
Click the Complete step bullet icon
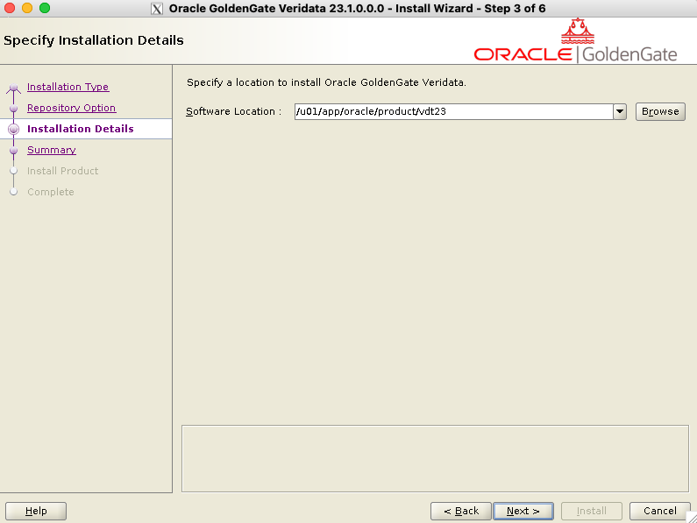point(13,192)
